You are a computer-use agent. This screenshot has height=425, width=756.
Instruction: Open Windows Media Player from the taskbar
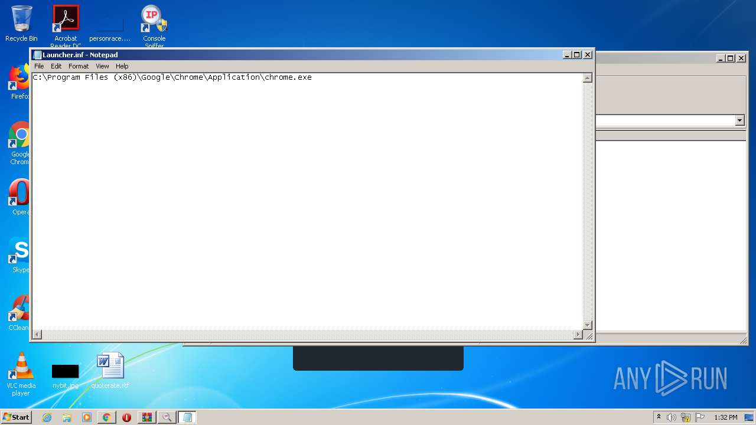click(87, 417)
